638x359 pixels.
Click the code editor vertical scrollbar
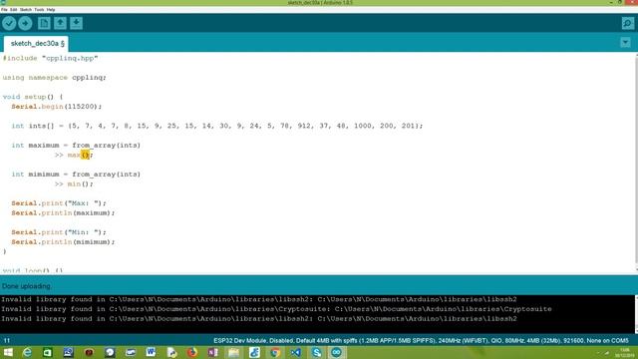tap(636, 163)
